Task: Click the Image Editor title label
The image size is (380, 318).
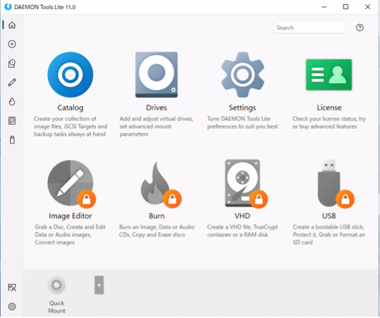Action: 70,216
